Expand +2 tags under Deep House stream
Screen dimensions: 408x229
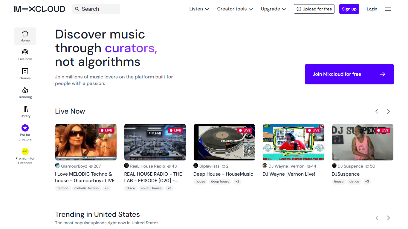pos(237,181)
